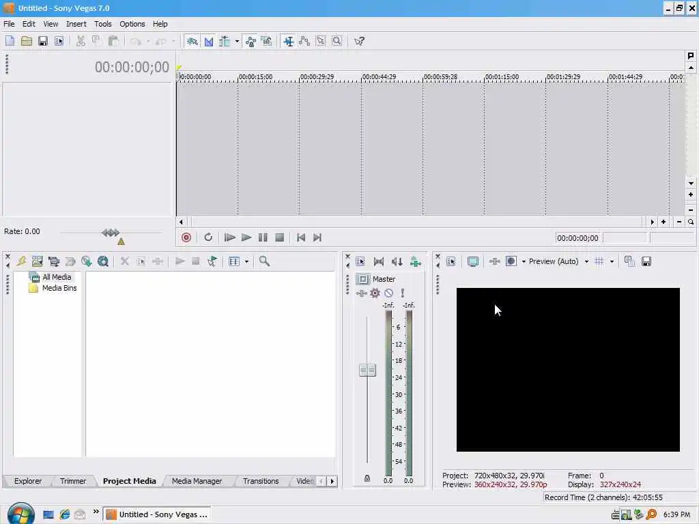Toggle the Master mute icon
Viewport: 699px width, 524px height.
pos(388,293)
